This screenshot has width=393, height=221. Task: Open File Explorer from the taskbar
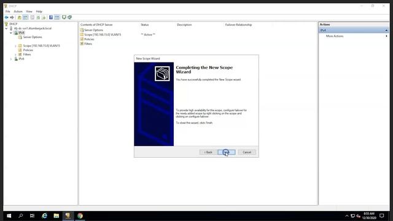[x=56, y=215]
